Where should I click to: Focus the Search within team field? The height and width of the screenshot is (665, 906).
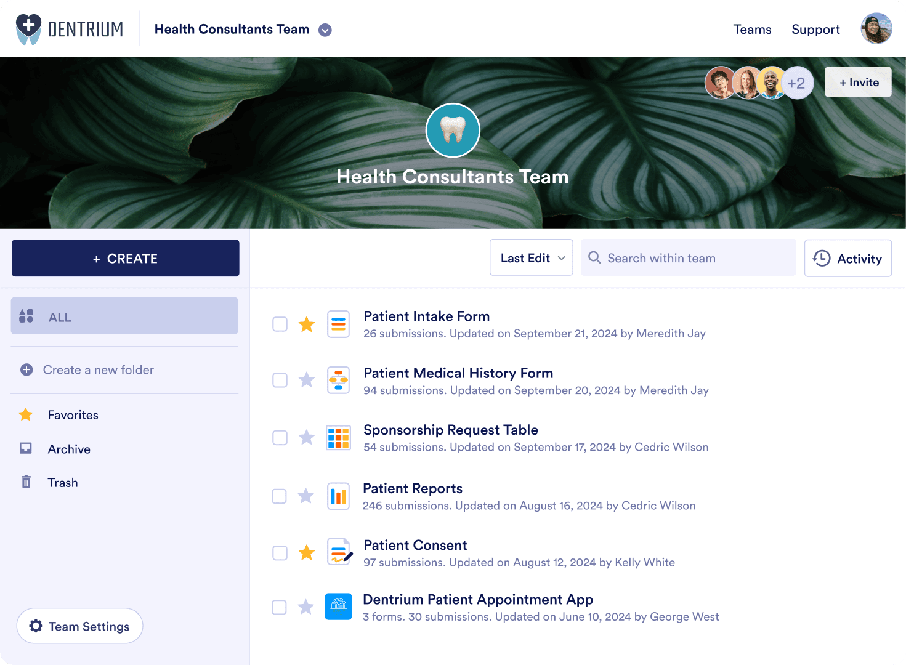point(689,258)
